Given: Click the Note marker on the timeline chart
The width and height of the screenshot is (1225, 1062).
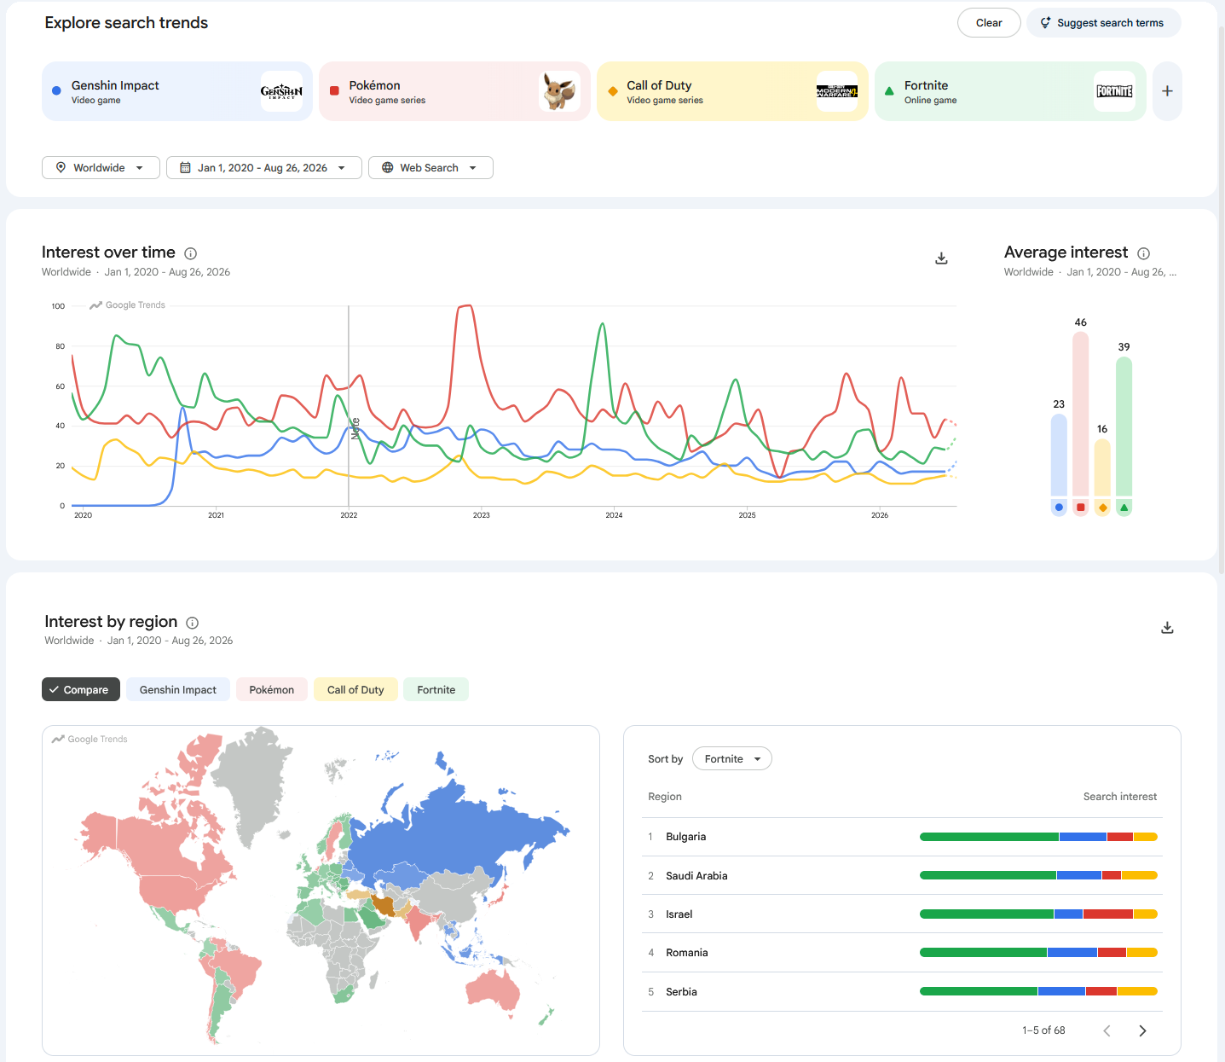Looking at the screenshot, I should coord(355,428).
